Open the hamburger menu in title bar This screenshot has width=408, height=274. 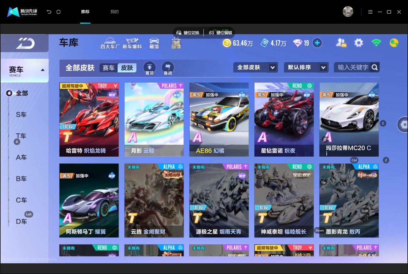[x=370, y=12]
